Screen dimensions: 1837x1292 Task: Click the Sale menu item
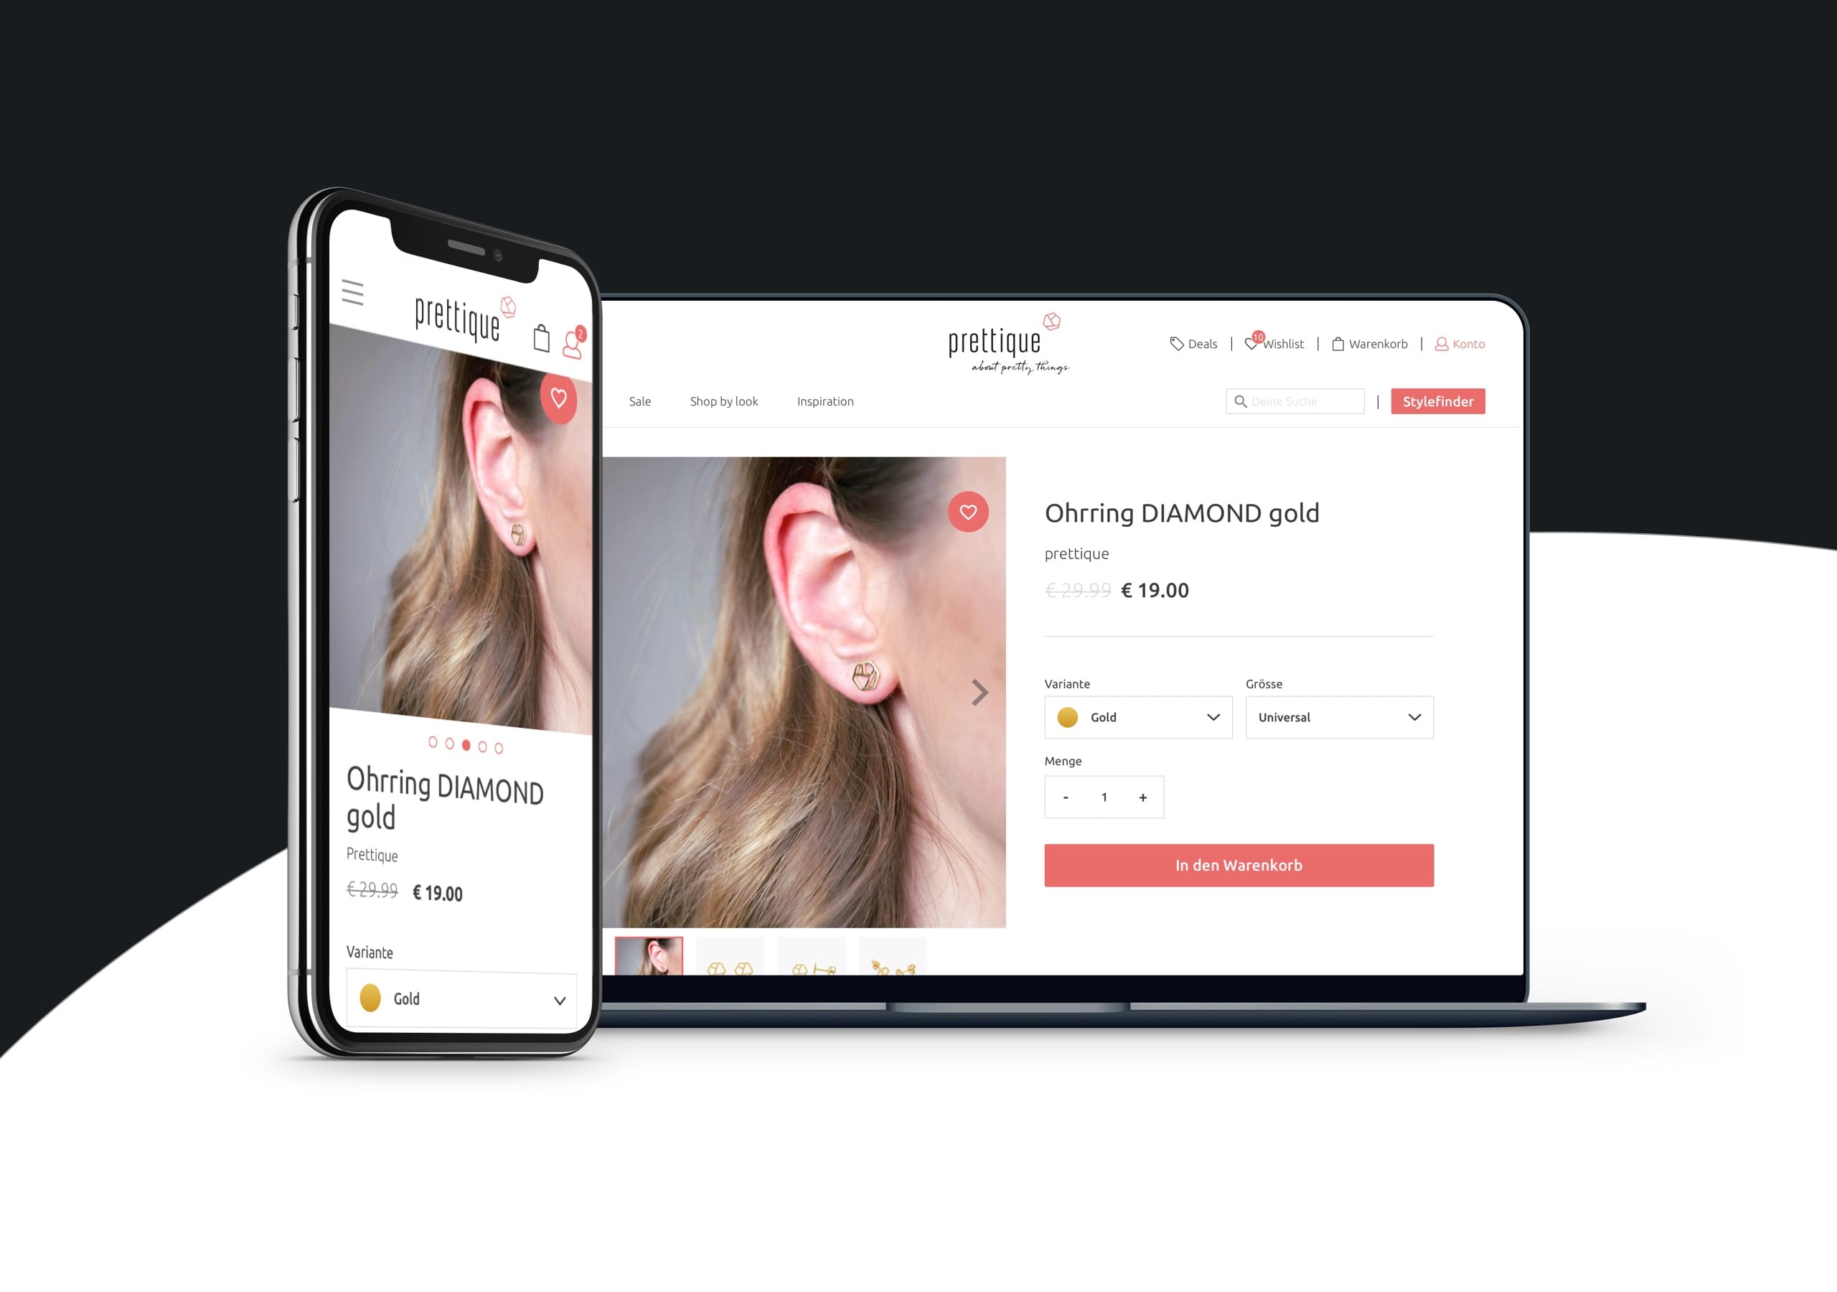point(640,401)
